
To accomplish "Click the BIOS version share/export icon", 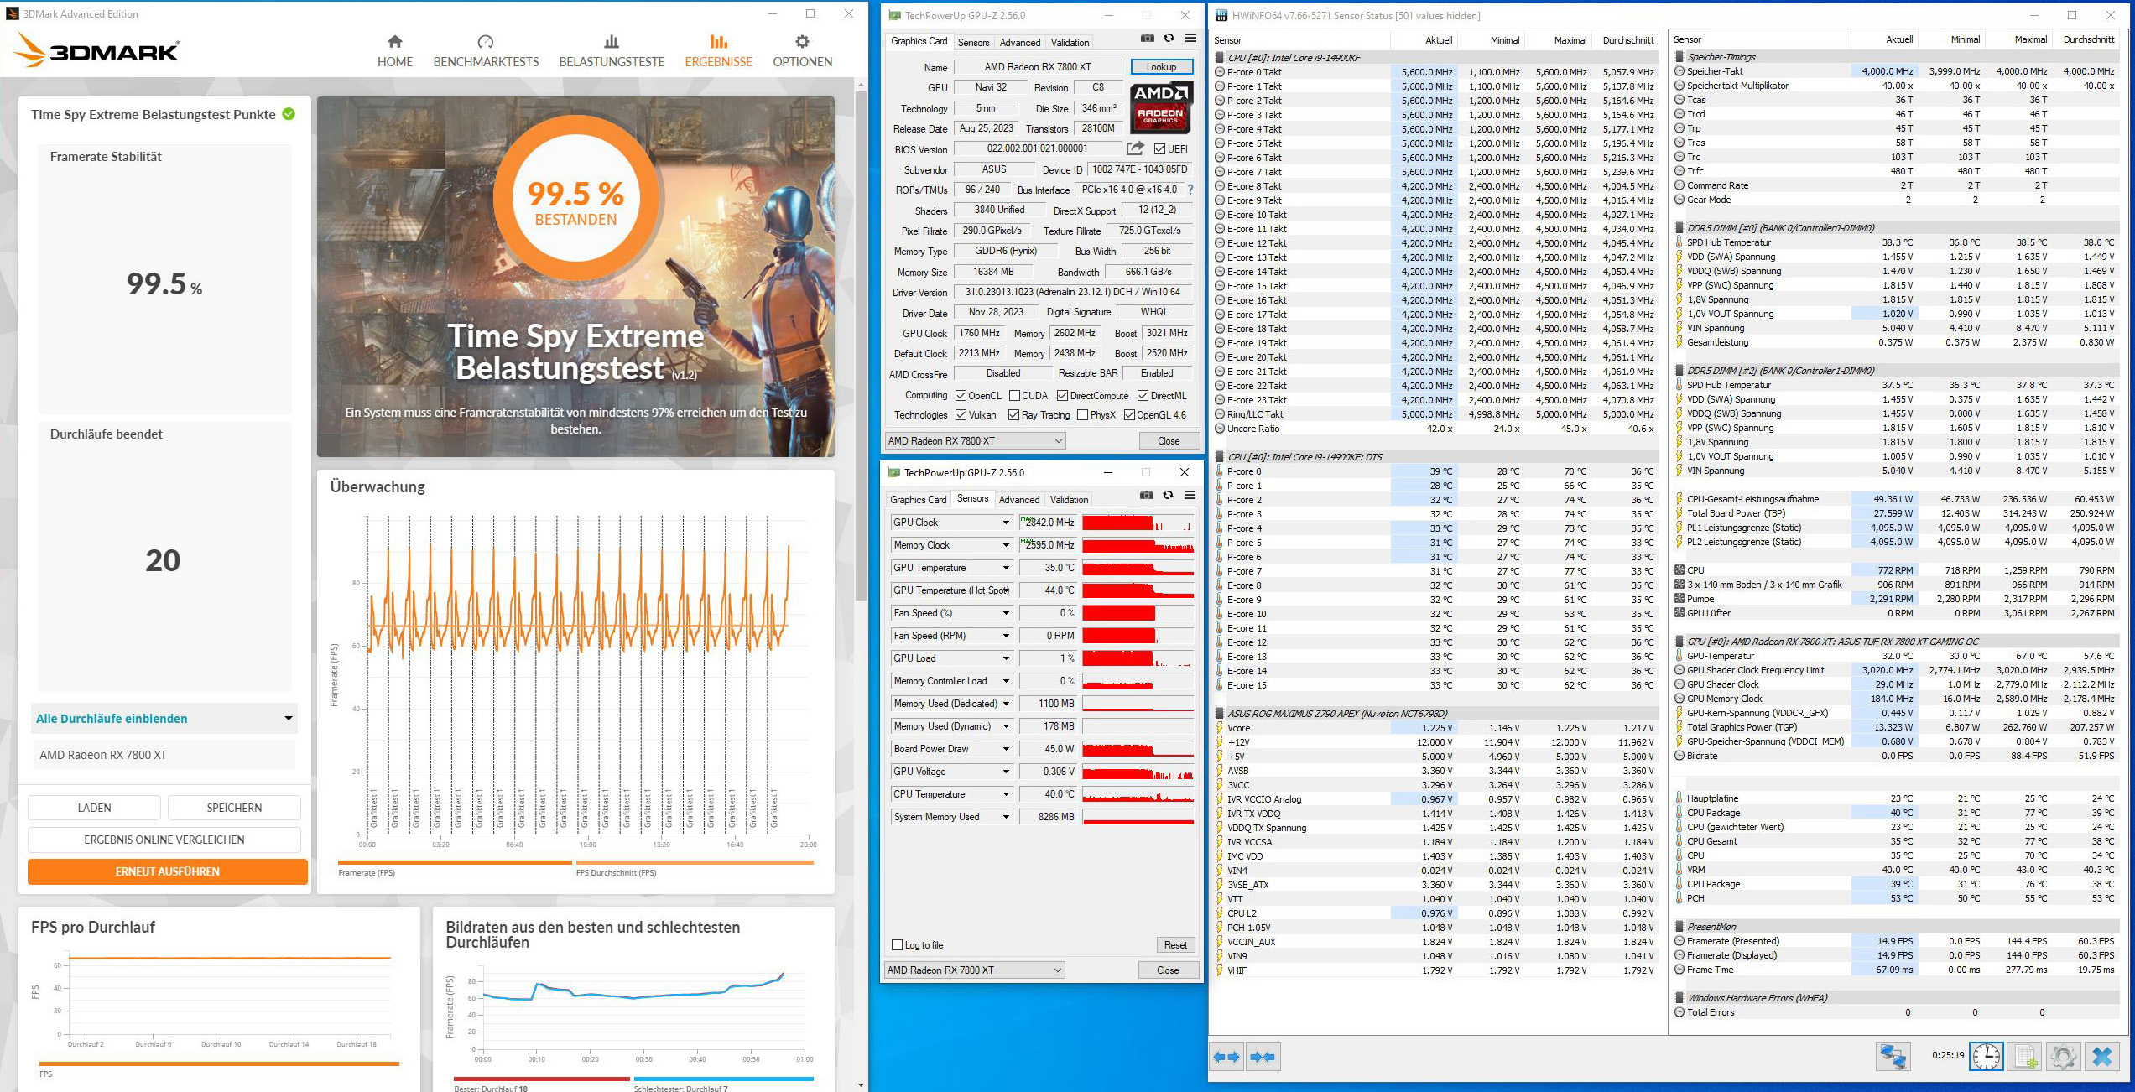I will tap(1135, 148).
